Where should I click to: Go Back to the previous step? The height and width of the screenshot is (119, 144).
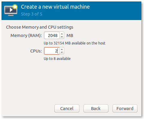96,109
